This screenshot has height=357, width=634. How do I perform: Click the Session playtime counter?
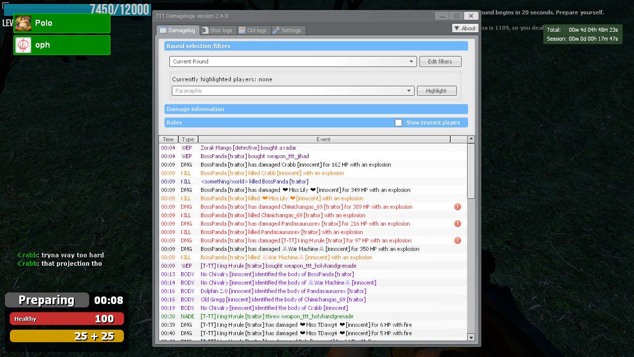tap(582, 39)
